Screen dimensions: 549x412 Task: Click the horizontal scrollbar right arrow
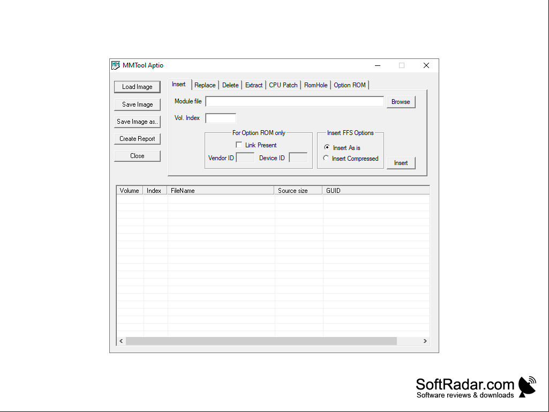425,341
